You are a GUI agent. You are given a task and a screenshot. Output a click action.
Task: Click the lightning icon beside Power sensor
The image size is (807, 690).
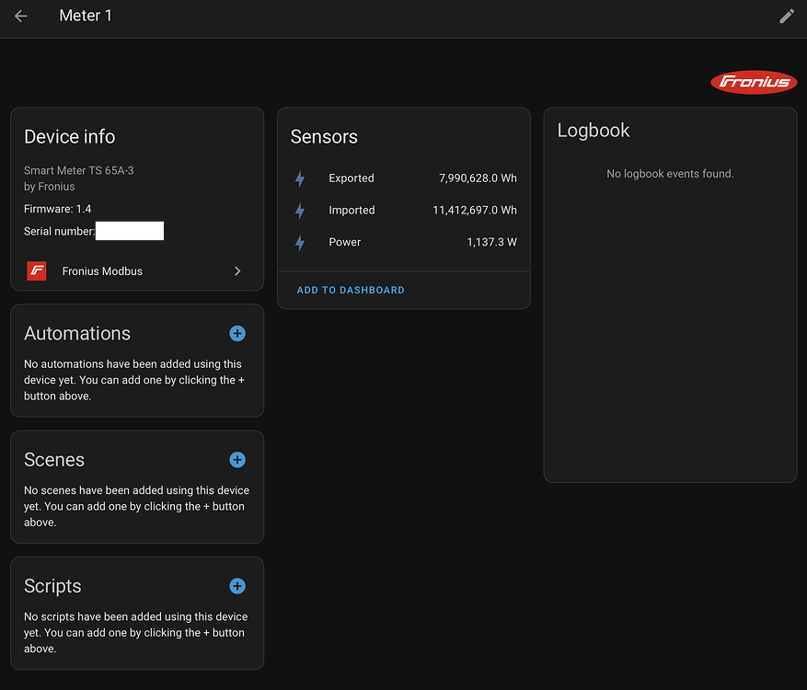tap(299, 242)
